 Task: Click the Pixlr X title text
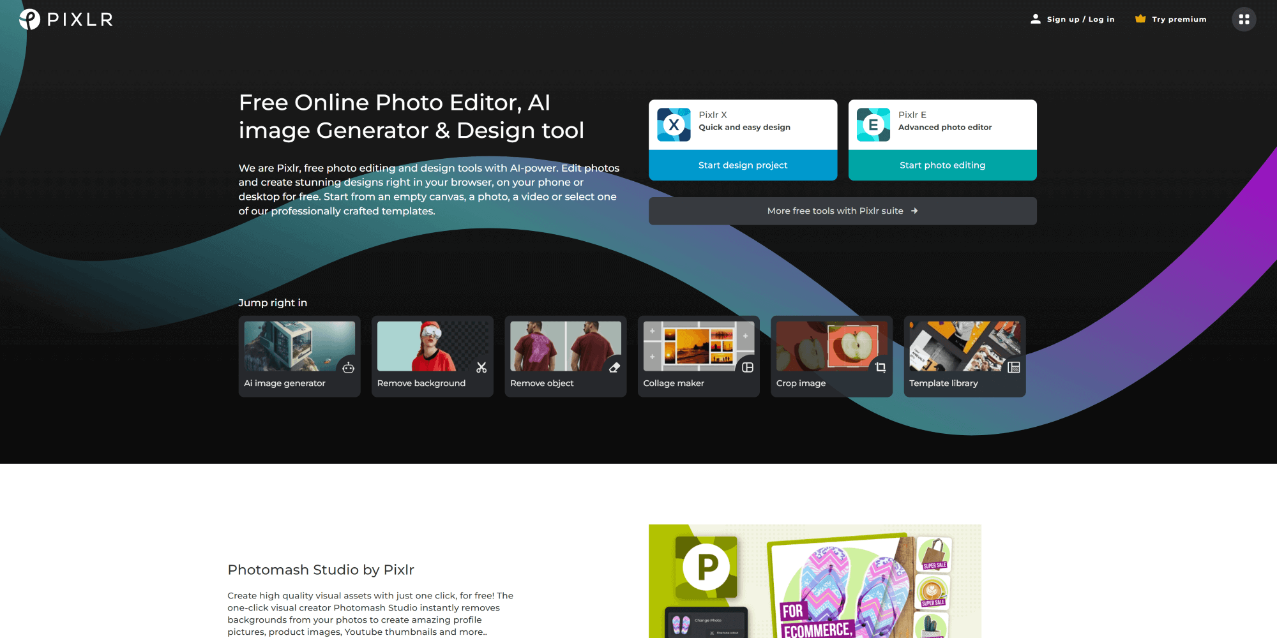(713, 115)
